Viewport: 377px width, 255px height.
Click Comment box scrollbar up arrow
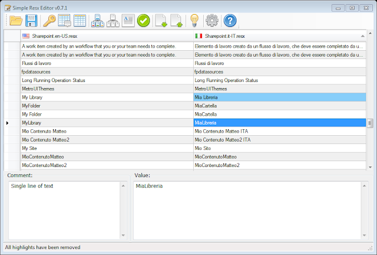(x=123, y=185)
